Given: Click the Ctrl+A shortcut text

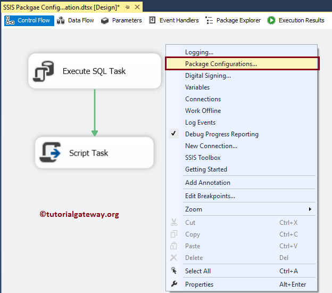Looking at the screenshot, I should pos(288,271).
